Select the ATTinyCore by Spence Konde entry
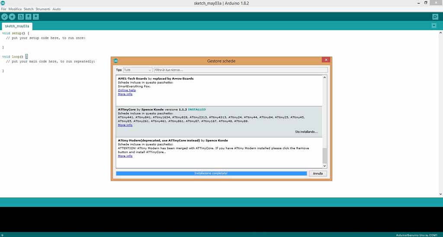The width and height of the screenshot is (443, 237). coord(219,122)
